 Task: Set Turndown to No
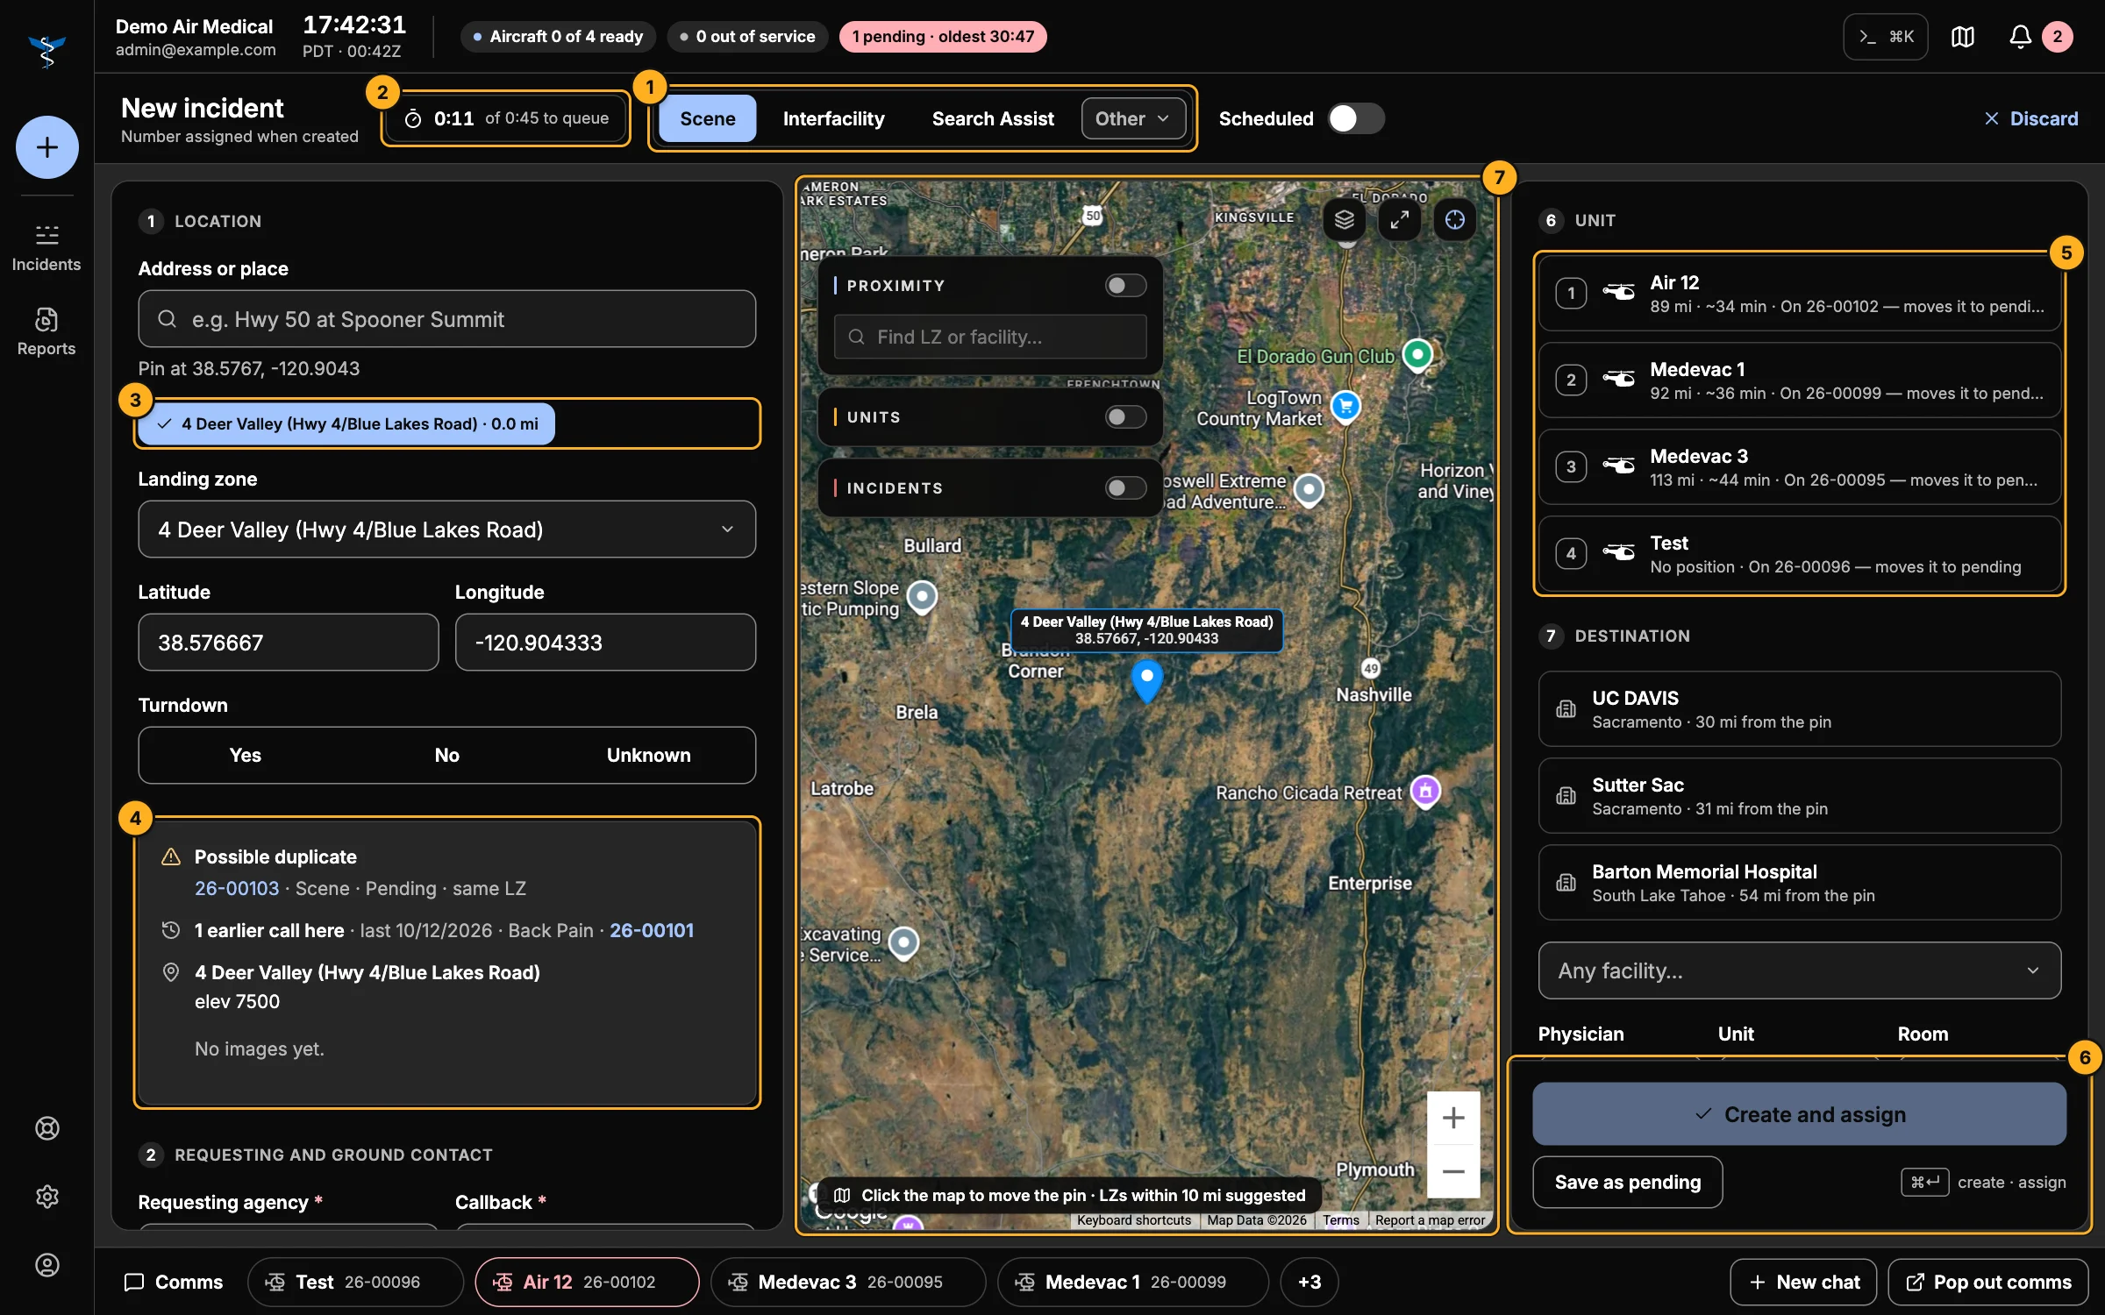pyautogui.click(x=447, y=755)
